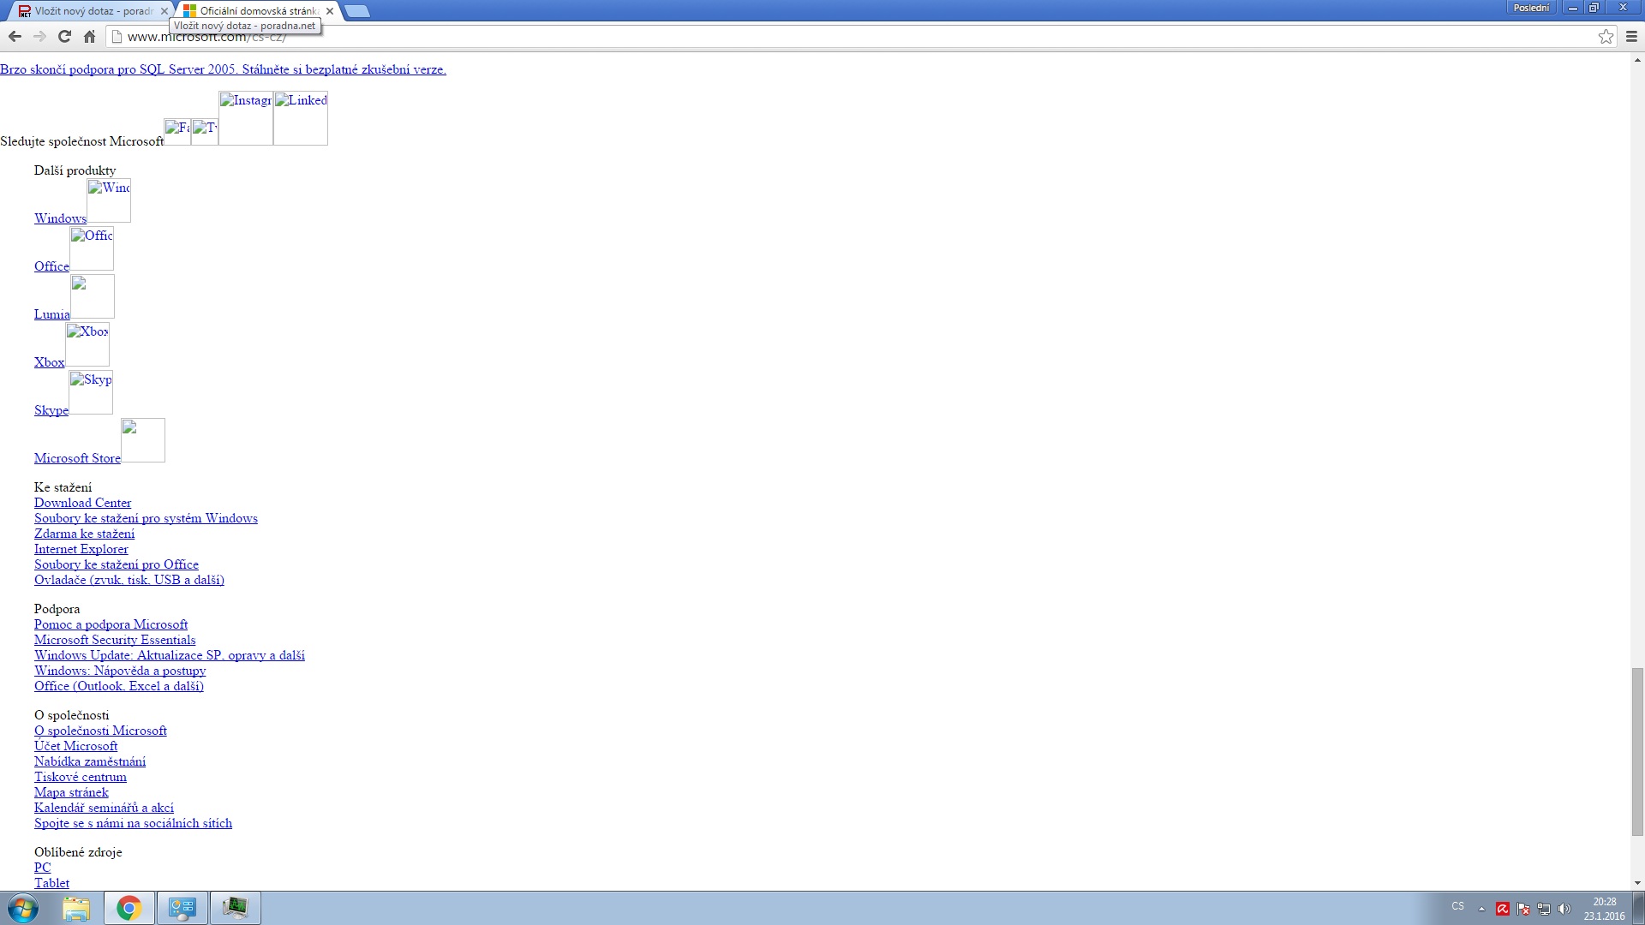
Task: Open Chrome from the taskbar
Action: coord(129,908)
